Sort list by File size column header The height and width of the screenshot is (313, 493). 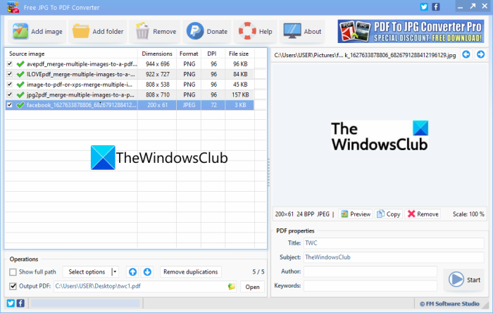[x=239, y=54]
